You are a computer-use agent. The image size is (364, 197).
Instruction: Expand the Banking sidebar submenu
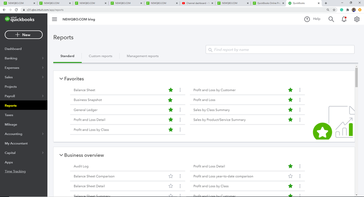(43, 58)
